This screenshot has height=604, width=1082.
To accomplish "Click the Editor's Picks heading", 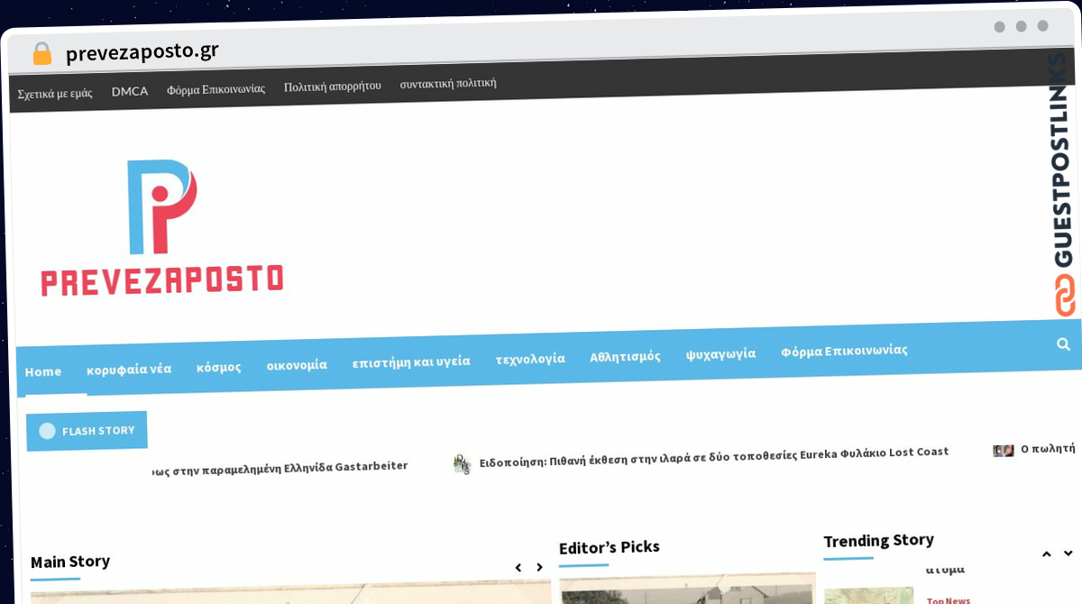I will tap(610, 547).
